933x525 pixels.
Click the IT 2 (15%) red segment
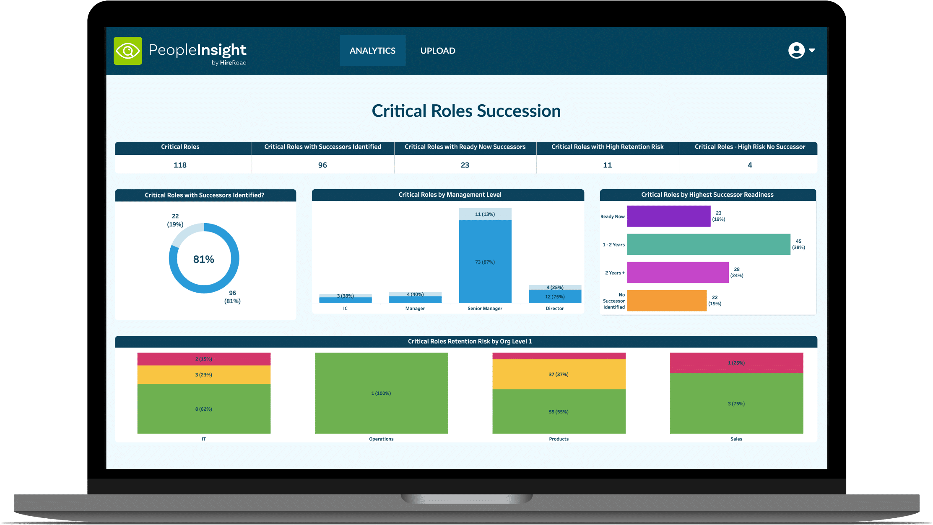point(204,359)
